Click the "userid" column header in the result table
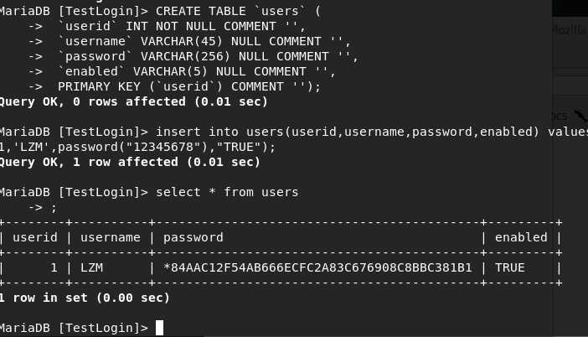Image resolution: width=588 pixels, height=337 pixels. tap(35, 237)
